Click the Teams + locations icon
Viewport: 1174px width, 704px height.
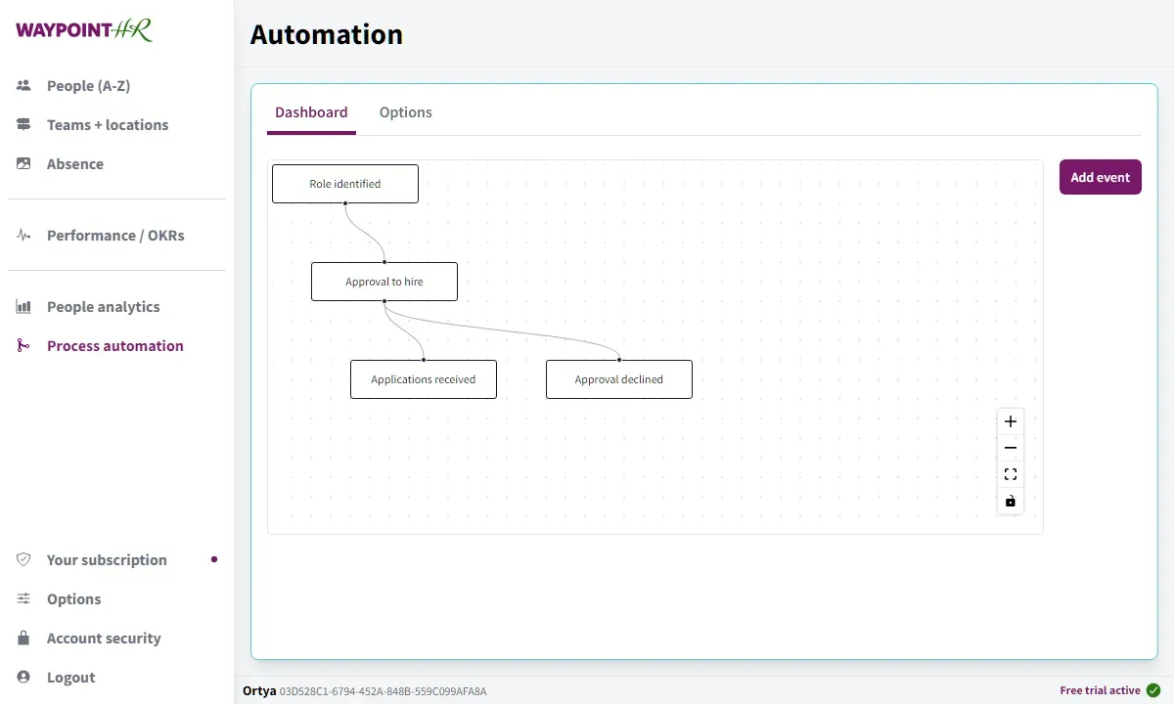pyautogui.click(x=23, y=124)
